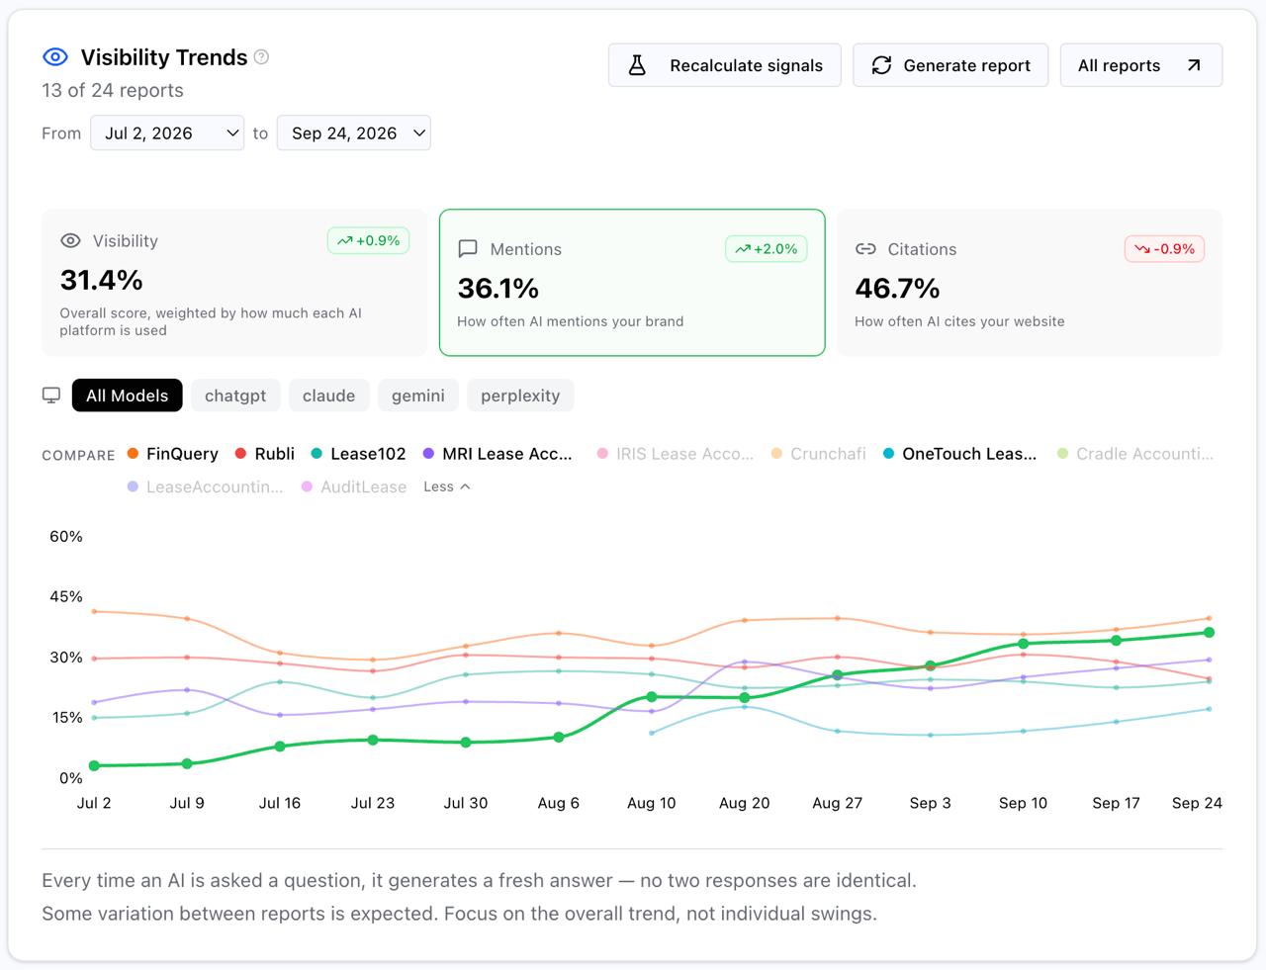Toggle Lease102 in the compare legend
Screen dimensions: 1266x970
(358, 454)
